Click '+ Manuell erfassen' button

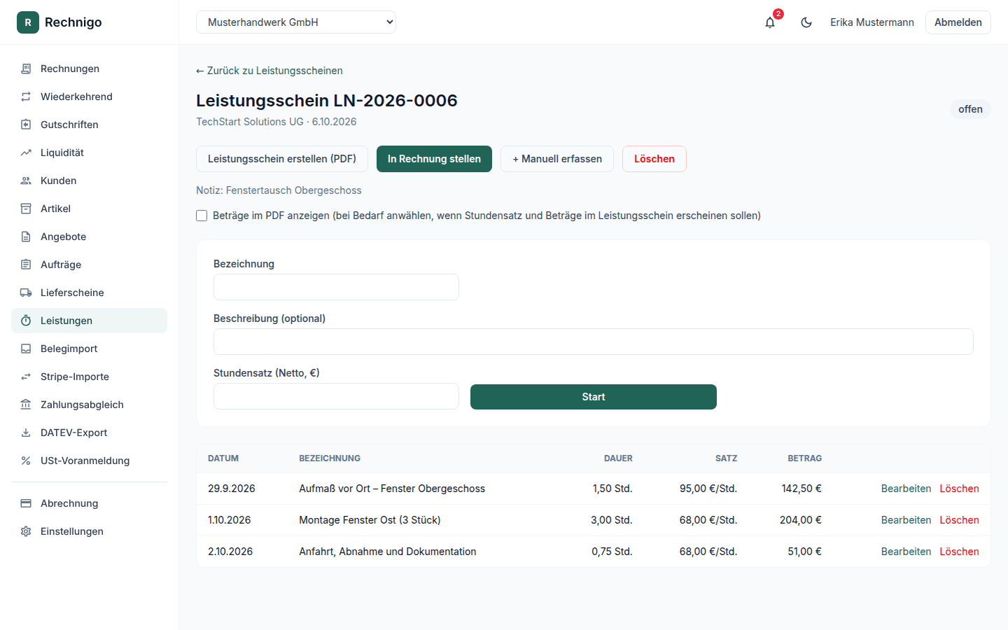point(557,159)
